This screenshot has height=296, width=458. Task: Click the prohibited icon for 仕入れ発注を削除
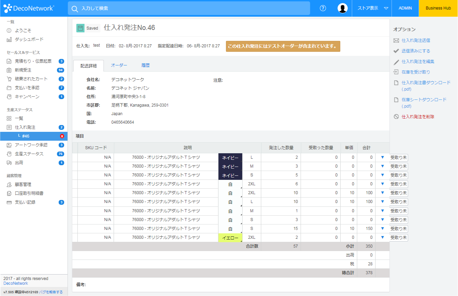(x=396, y=116)
